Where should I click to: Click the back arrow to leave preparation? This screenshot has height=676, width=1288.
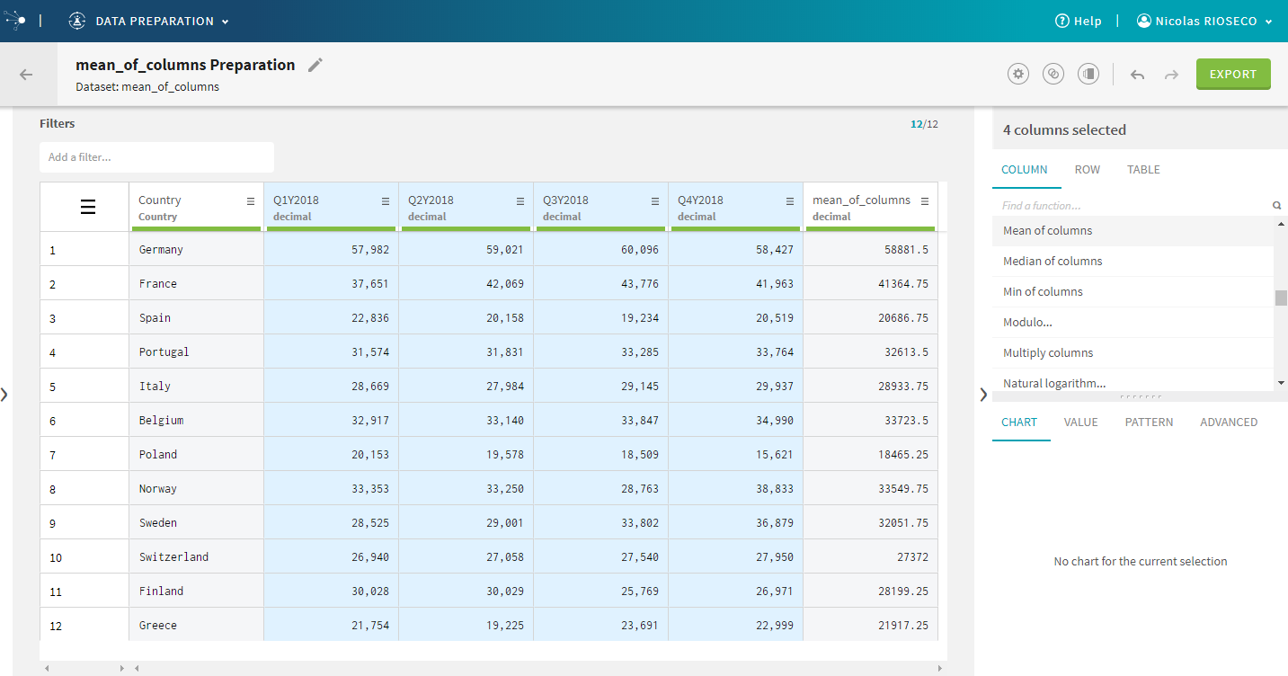(x=26, y=75)
